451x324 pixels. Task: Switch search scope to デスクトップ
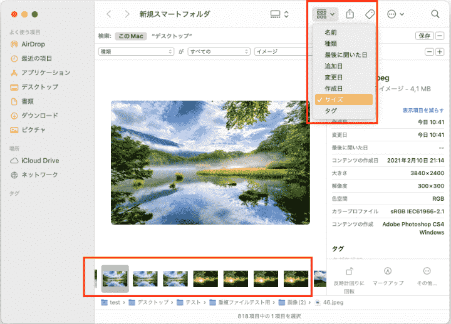172,36
